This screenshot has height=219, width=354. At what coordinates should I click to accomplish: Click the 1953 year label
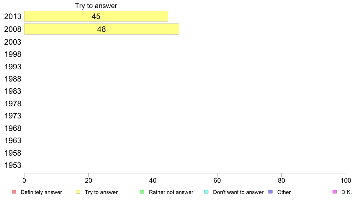click(x=13, y=165)
